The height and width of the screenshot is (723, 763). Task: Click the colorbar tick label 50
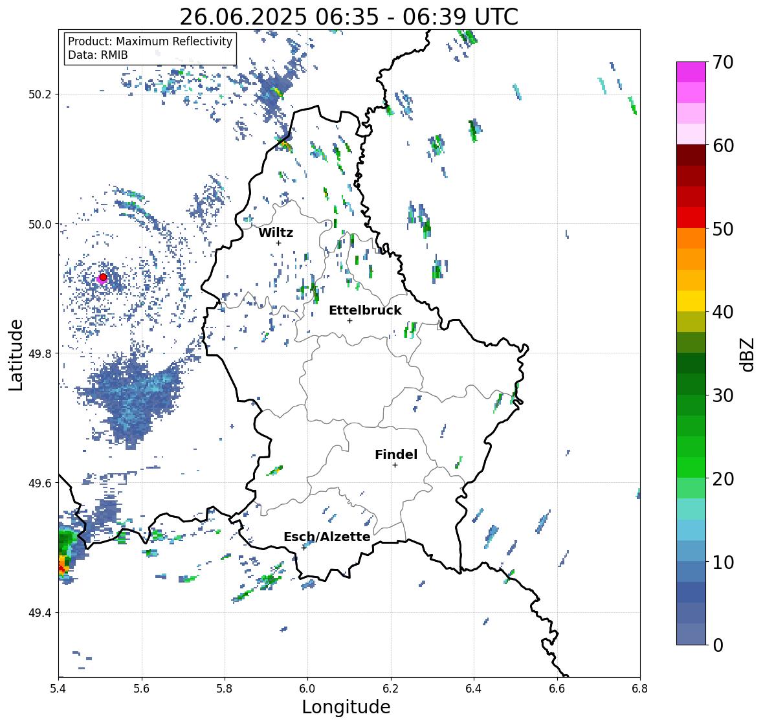coord(723,228)
